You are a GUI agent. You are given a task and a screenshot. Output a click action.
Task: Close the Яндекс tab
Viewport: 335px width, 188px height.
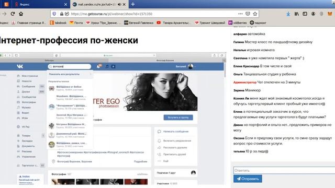(x=65, y=4)
